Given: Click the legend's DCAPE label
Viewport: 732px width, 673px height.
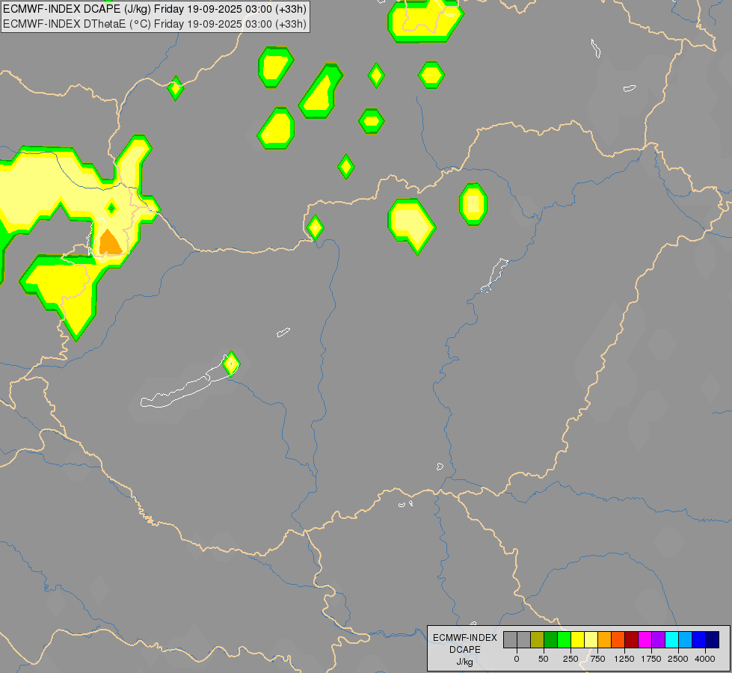Looking at the screenshot, I should [x=465, y=650].
